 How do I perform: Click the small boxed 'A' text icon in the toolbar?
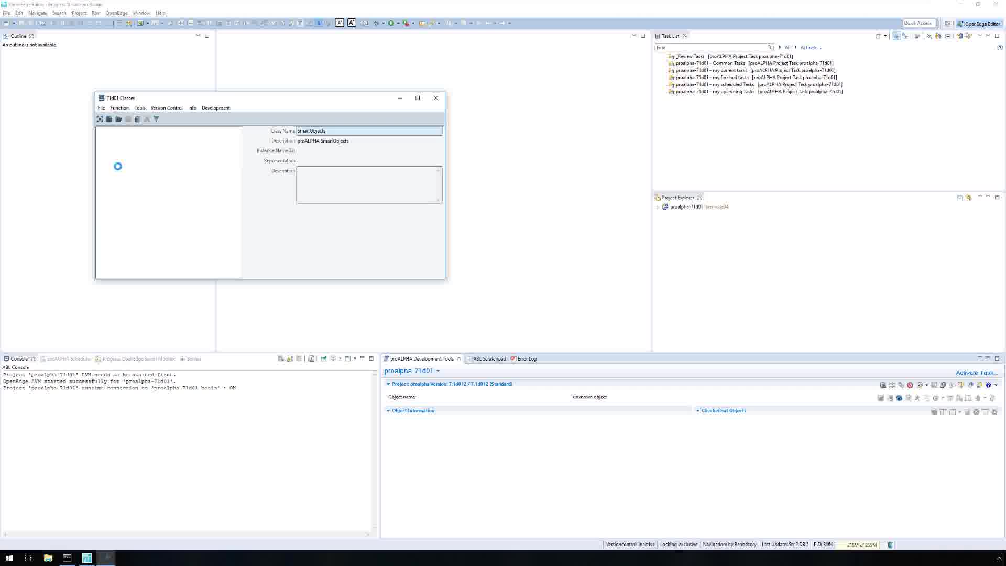pos(340,23)
